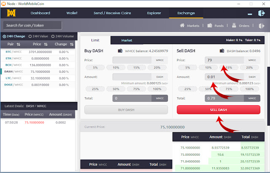Click order book price 71.80000000
This screenshot has height=173, width=270.
click(x=190, y=168)
